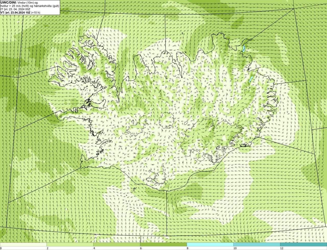Click the 6–8 m/s darker green swatch
The height and width of the screenshot is (250, 327).
pos(163,245)
